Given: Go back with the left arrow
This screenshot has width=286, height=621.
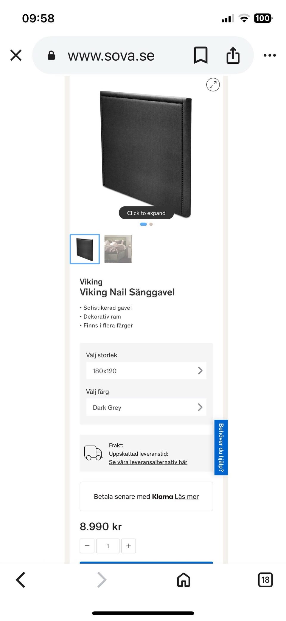Looking at the screenshot, I should tap(21, 580).
